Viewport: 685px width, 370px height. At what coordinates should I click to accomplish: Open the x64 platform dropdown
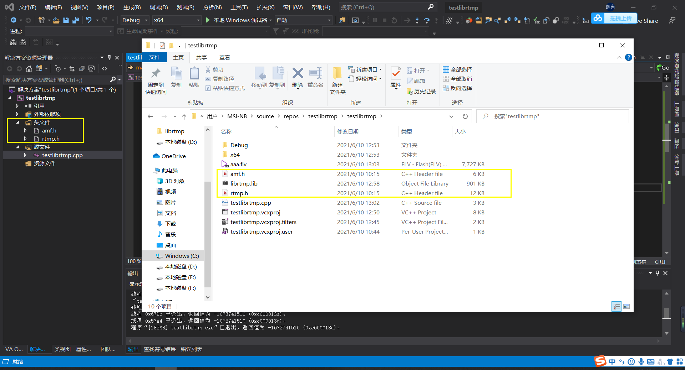tap(176, 20)
